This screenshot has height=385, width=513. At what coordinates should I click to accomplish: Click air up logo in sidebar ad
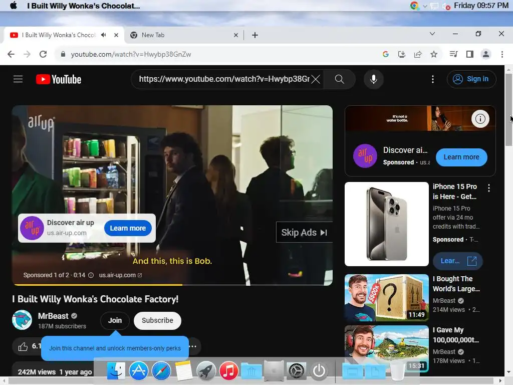(x=365, y=156)
